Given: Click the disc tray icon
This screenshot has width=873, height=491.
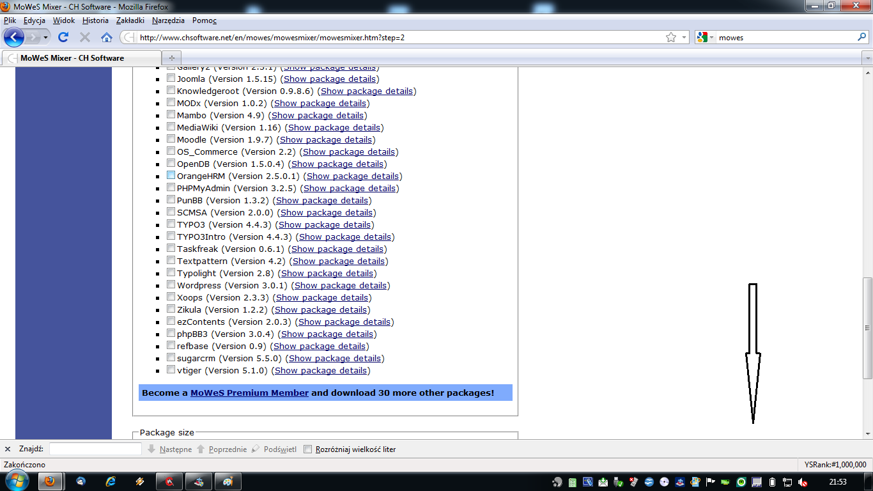Looking at the screenshot, I should (x=665, y=482).
